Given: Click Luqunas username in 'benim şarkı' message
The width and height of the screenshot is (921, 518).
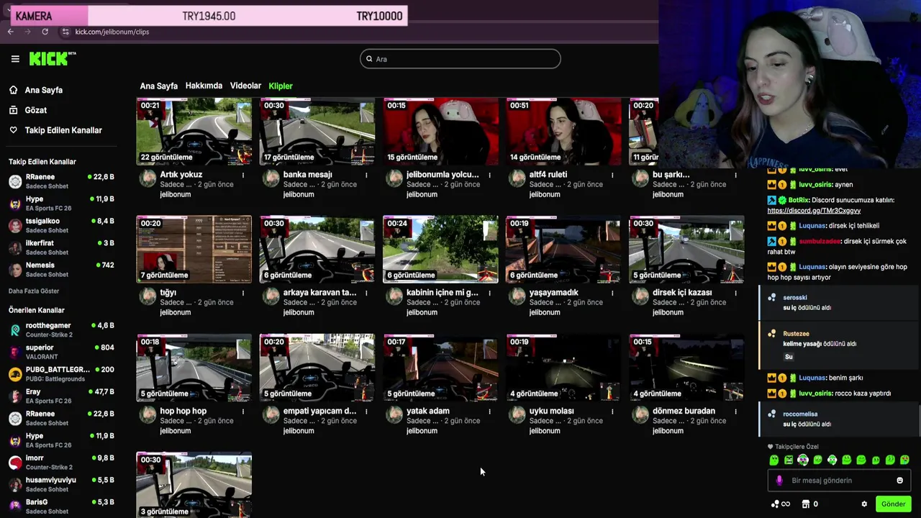Looking at the screenshot, I should point(812,378).
